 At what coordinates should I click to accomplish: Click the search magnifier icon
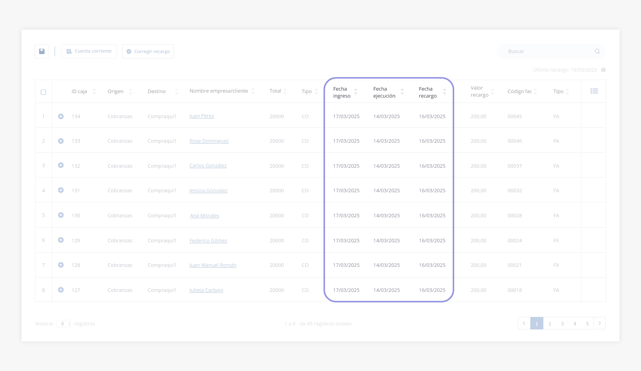(597, 51)
